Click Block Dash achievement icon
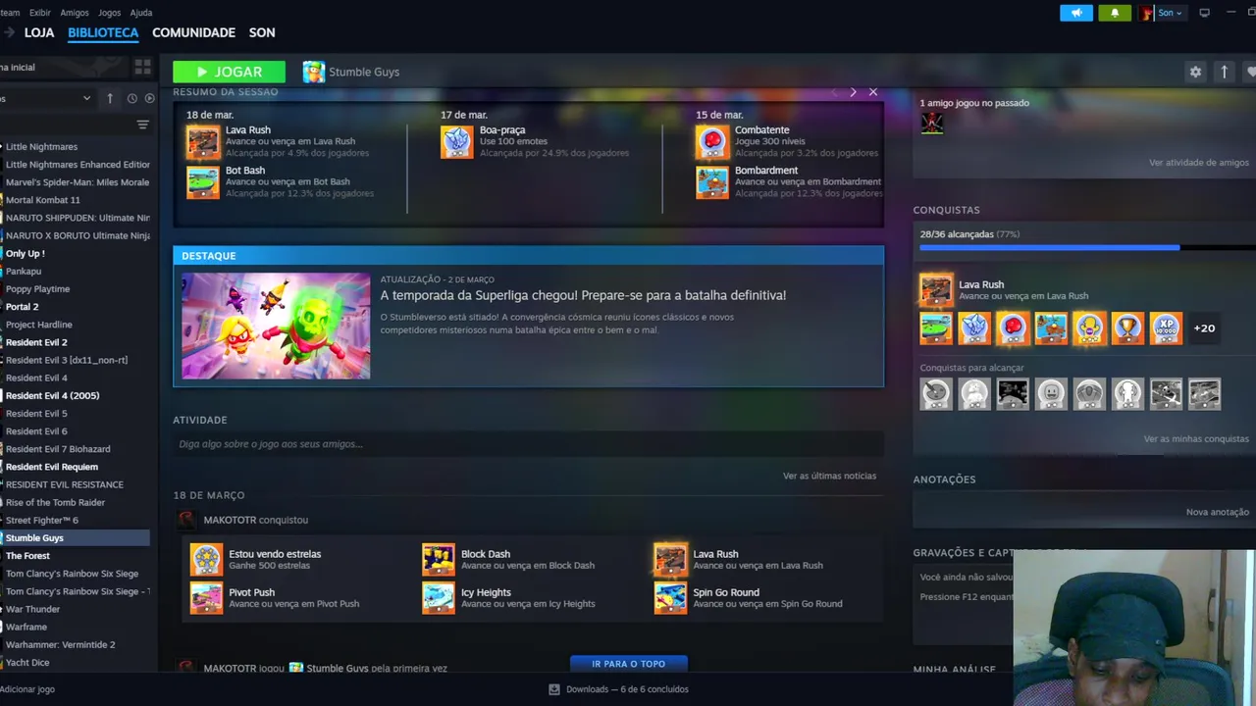 [x=439, y=559]
